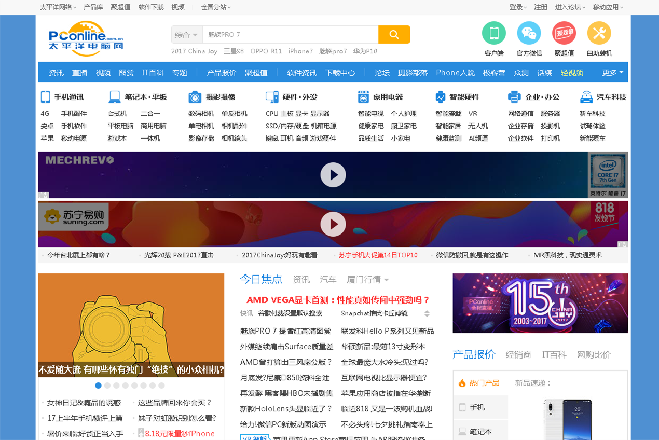Open 资讯 in the blue nav bar

(56, 73)
